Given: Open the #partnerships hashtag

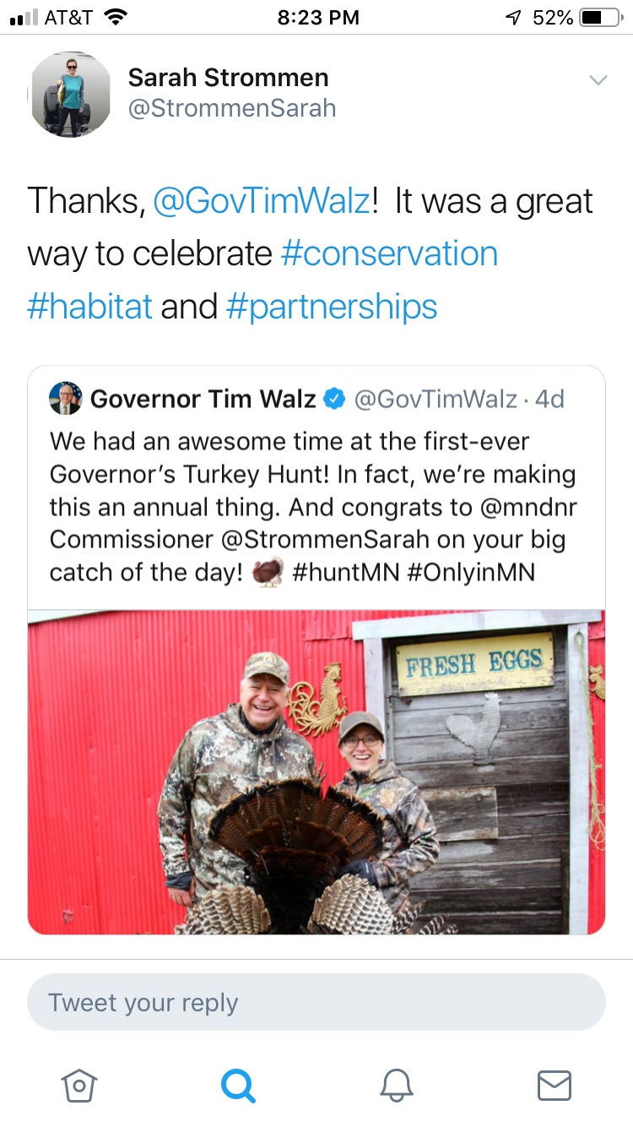Looking at the screenshot, I should pos(332,306).
